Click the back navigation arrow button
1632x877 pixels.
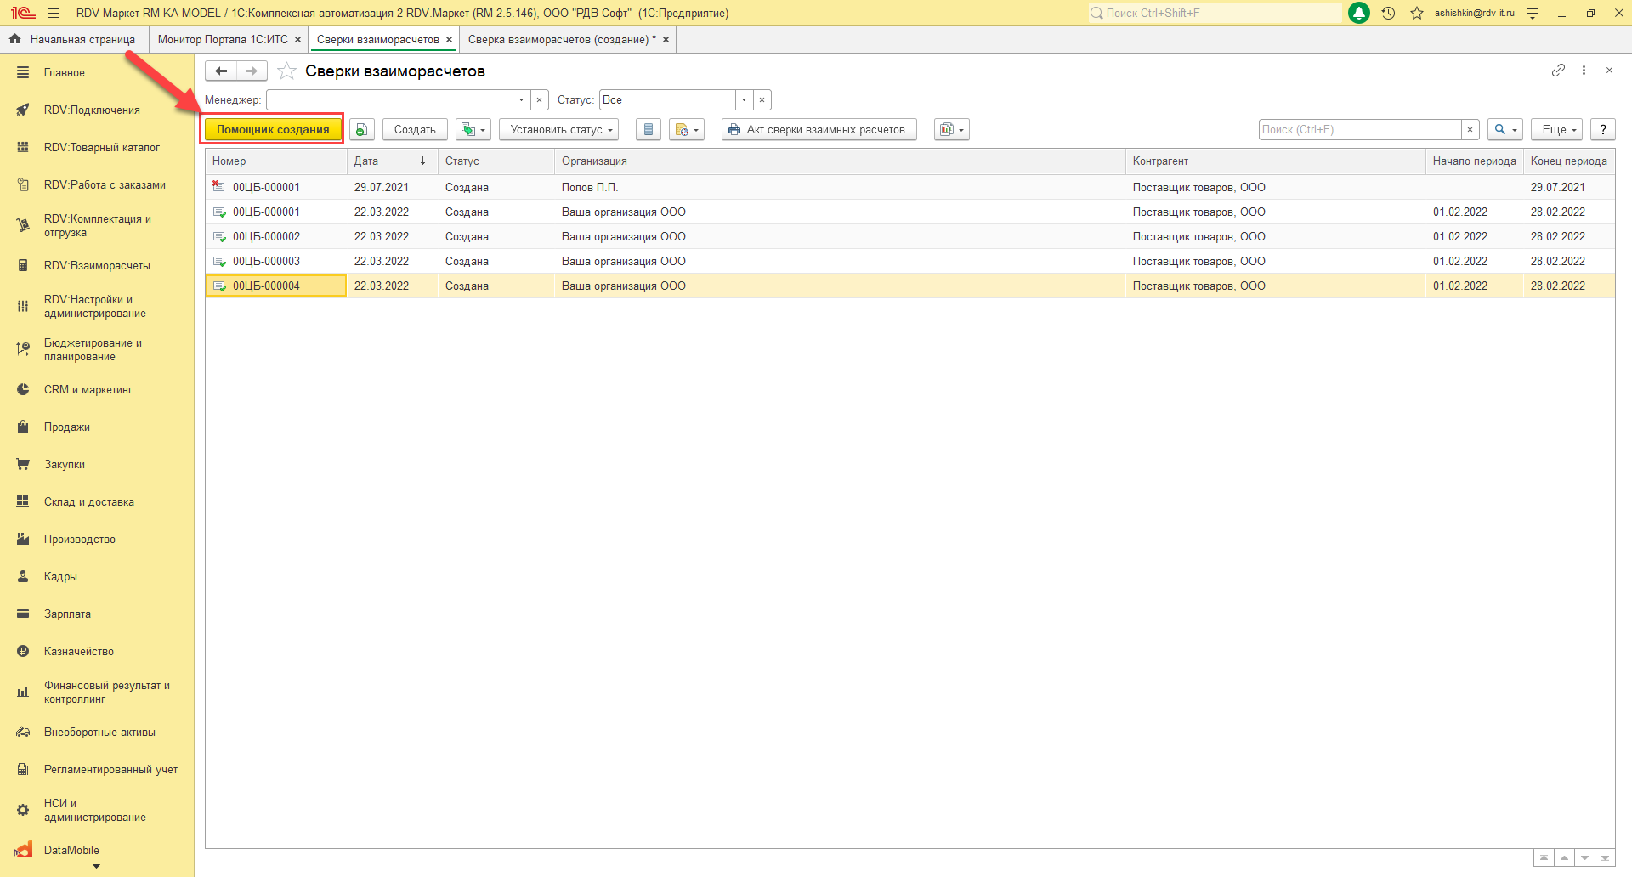[x=221, y=71]
